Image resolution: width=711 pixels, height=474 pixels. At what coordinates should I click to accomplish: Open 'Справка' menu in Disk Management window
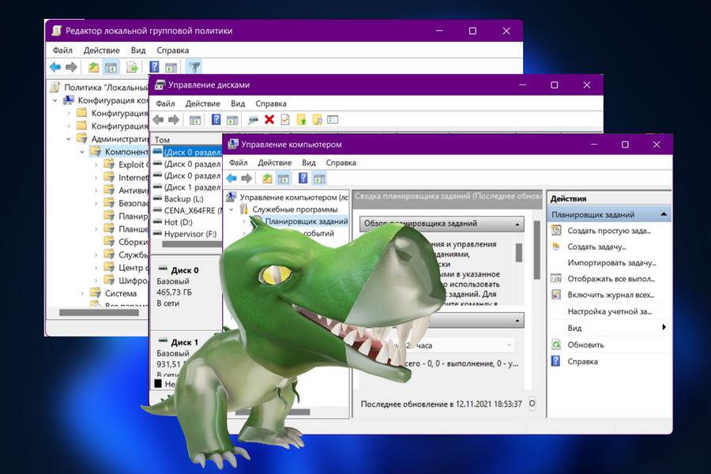[271, 103]
